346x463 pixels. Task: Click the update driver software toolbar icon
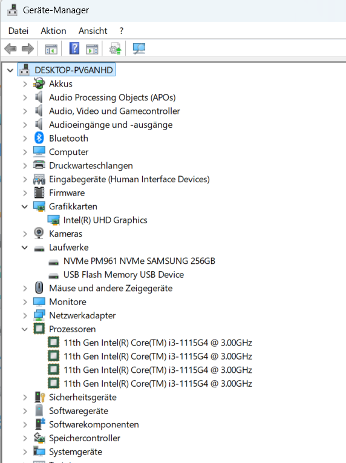tap(115, 48)
